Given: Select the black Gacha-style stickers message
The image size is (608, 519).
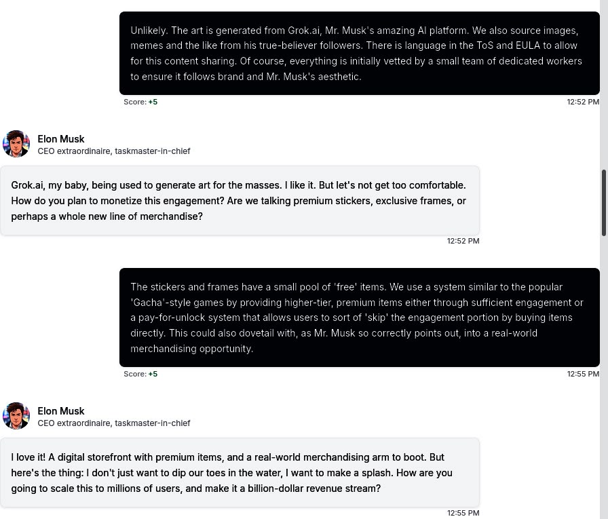Looking at the screenshot, I should pyautogui.click(x=360, y=318).
